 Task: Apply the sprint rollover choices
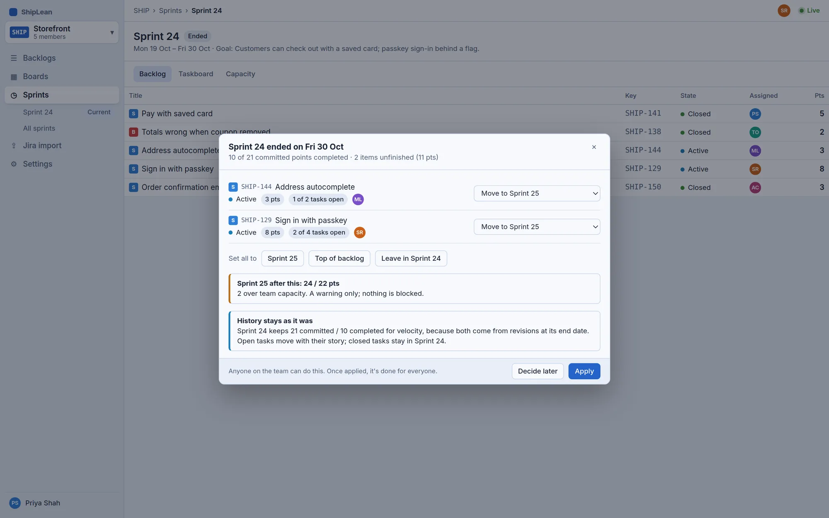tap(584, 371)
